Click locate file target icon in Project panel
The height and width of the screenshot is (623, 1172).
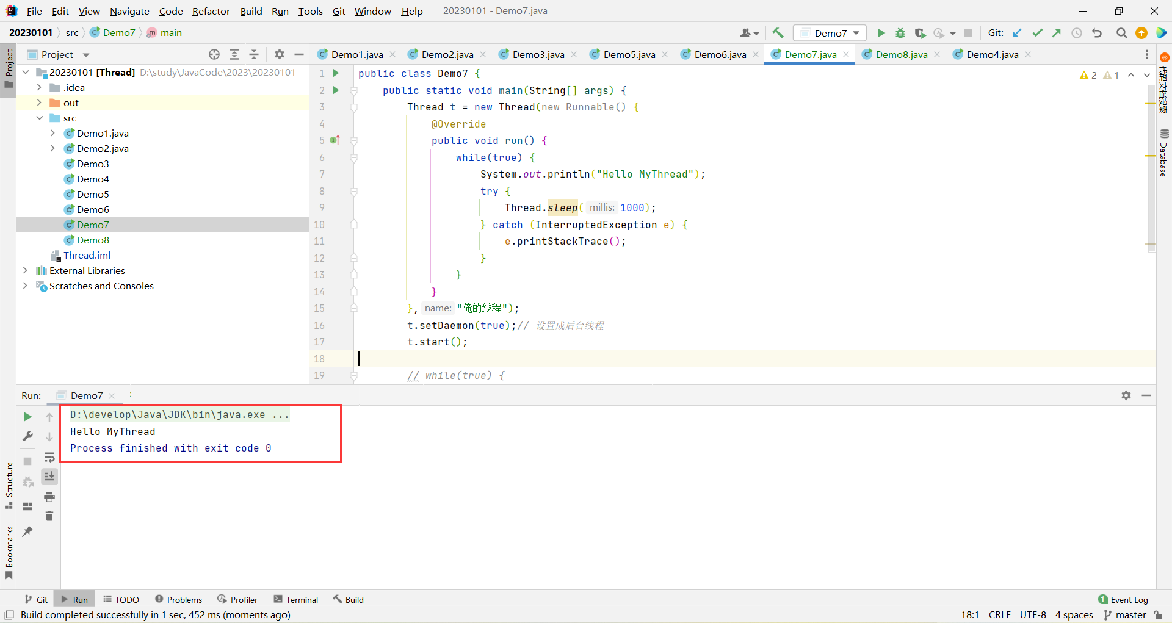click(x=214, y=54)
